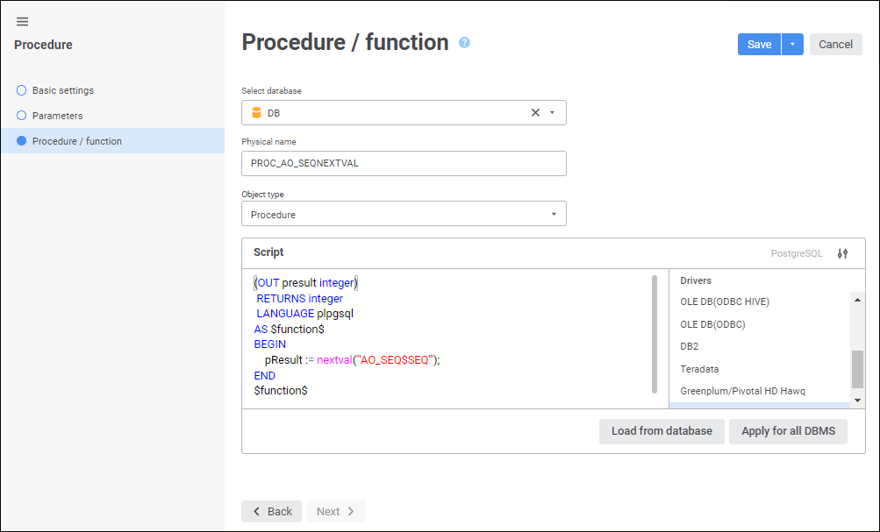Screen dimensions: 880x532
Task: Clear the selected DB database
Action: coord(535,113)
